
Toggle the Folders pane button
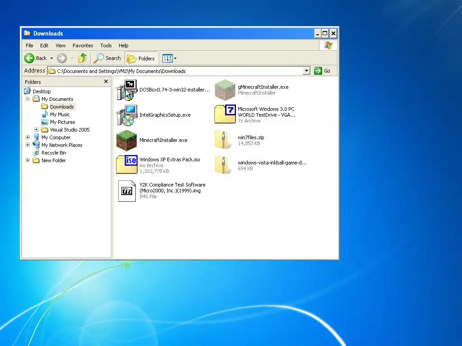141,58
